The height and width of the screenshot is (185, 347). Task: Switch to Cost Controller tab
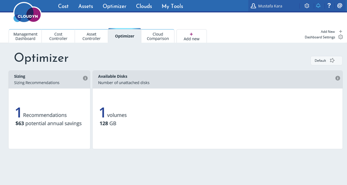tap(58, 36)
